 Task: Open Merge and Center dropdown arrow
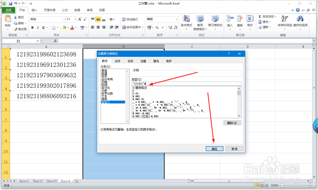(143, 27)
